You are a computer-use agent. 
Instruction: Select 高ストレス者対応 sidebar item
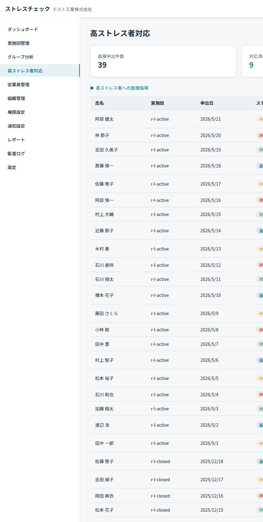pos(25,71)
